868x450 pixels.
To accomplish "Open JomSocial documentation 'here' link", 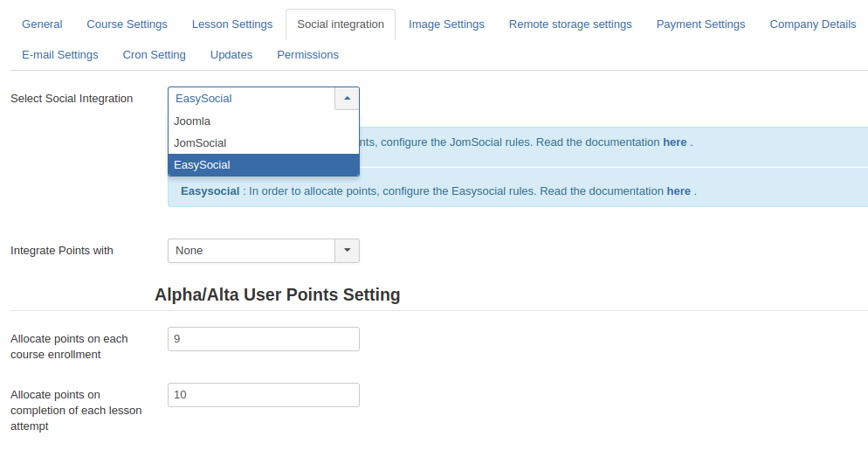I will coord(674,142).
